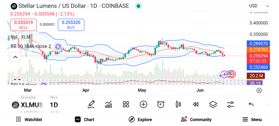Create an alert with the alarm clock icon
The image size is (279, 126).
161,104
